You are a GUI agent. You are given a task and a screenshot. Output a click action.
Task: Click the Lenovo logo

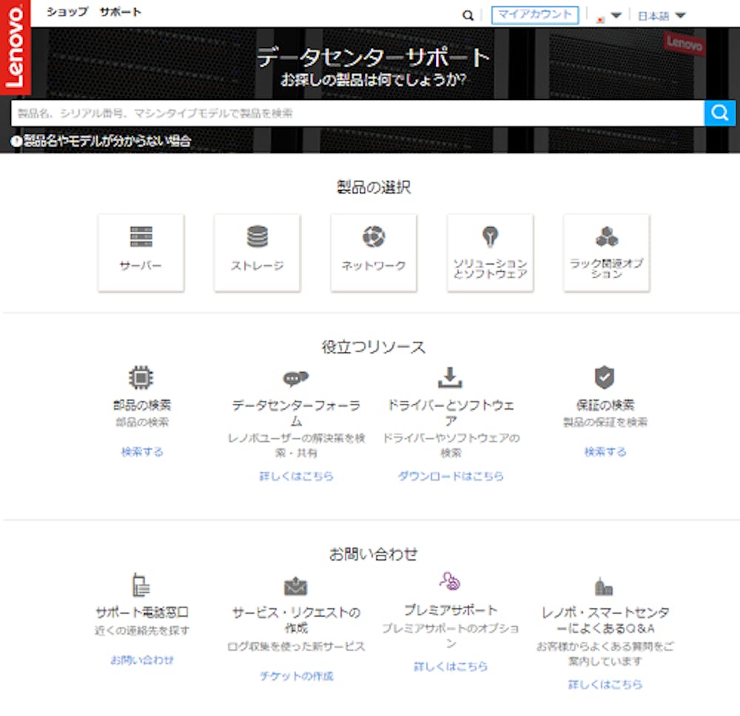(x=15, y=47)
